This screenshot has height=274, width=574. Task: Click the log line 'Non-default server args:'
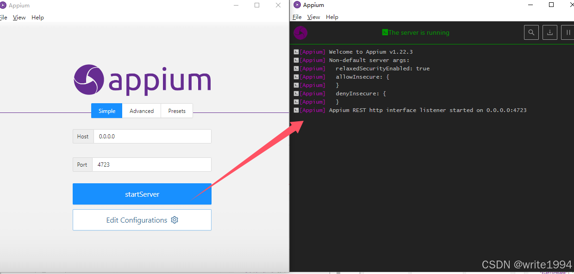369,60
